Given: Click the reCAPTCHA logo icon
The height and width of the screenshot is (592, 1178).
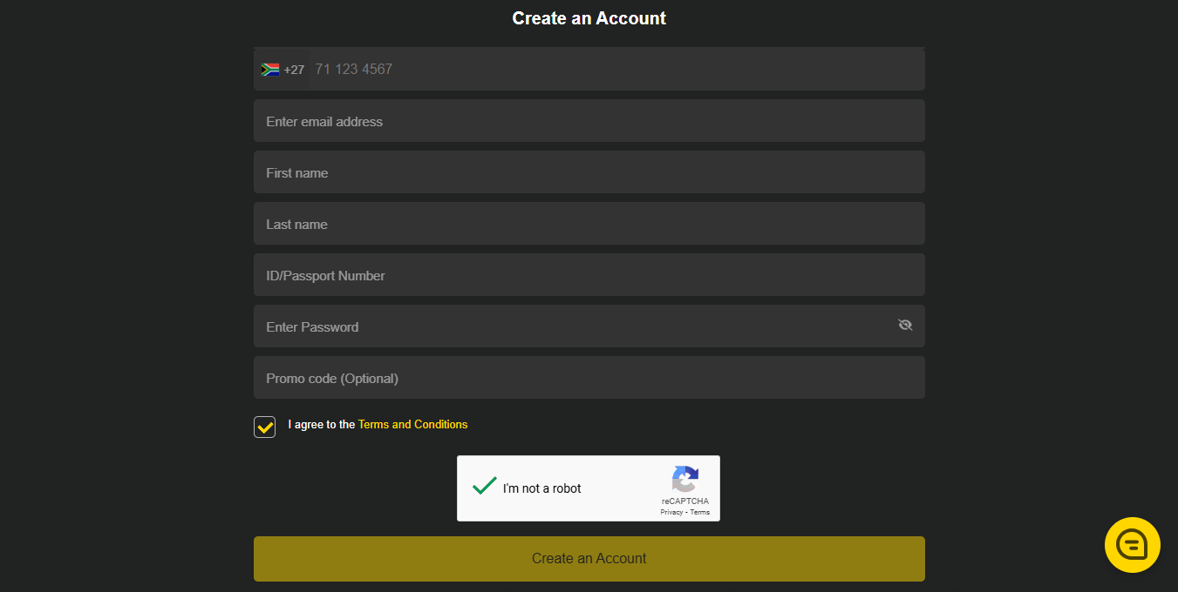Looking at the screenshot, I should (x=685, y=480).
